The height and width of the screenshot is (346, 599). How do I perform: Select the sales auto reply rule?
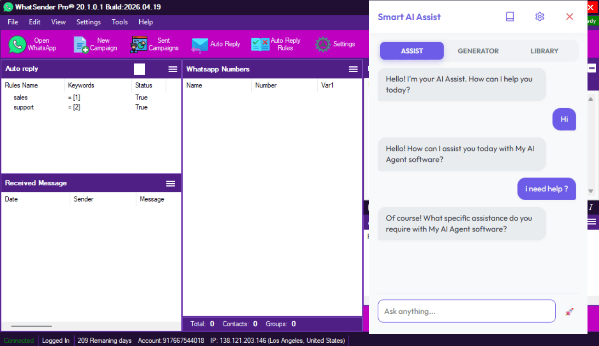coord(21,98)
